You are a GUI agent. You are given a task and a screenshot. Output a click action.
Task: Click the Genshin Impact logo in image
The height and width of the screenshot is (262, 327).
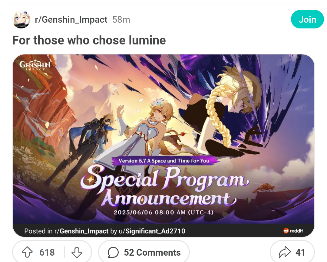pyautogui.click(x=35, y=65)
